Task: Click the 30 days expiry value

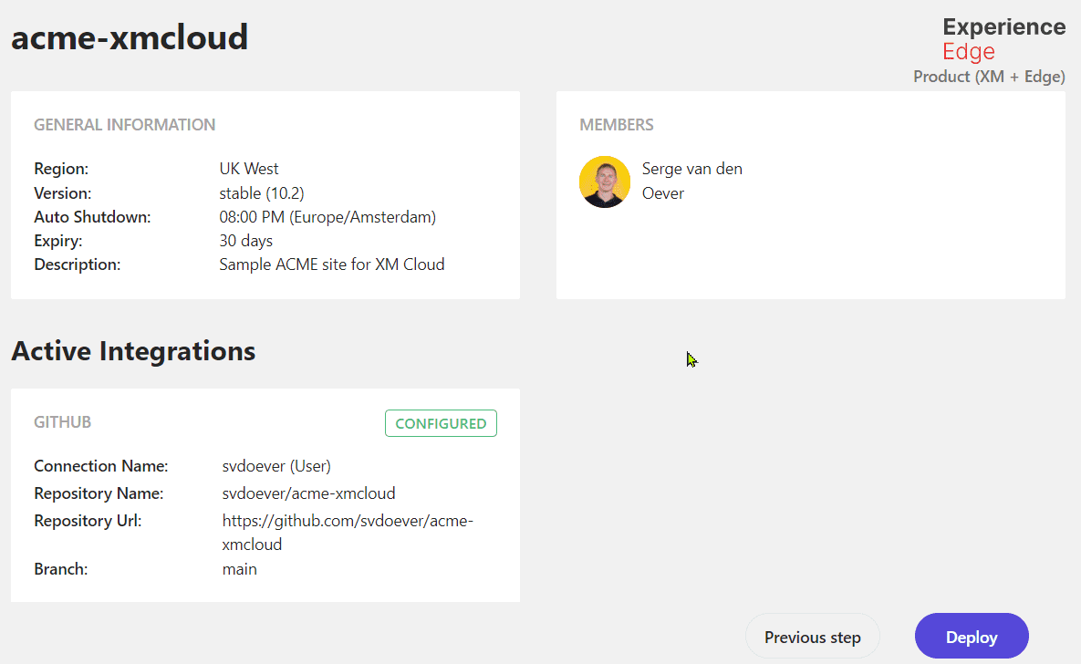Action: point(245,241)
